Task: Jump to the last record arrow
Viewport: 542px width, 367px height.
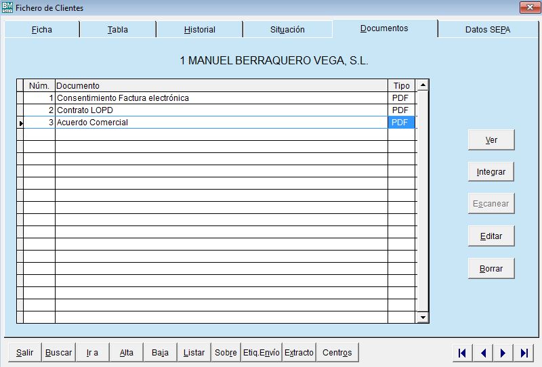Action: point(524,353)
